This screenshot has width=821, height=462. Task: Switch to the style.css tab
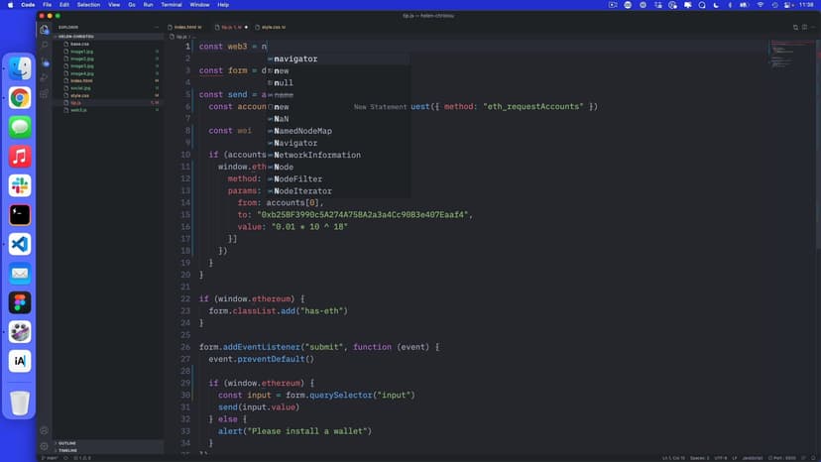point(265,28)
